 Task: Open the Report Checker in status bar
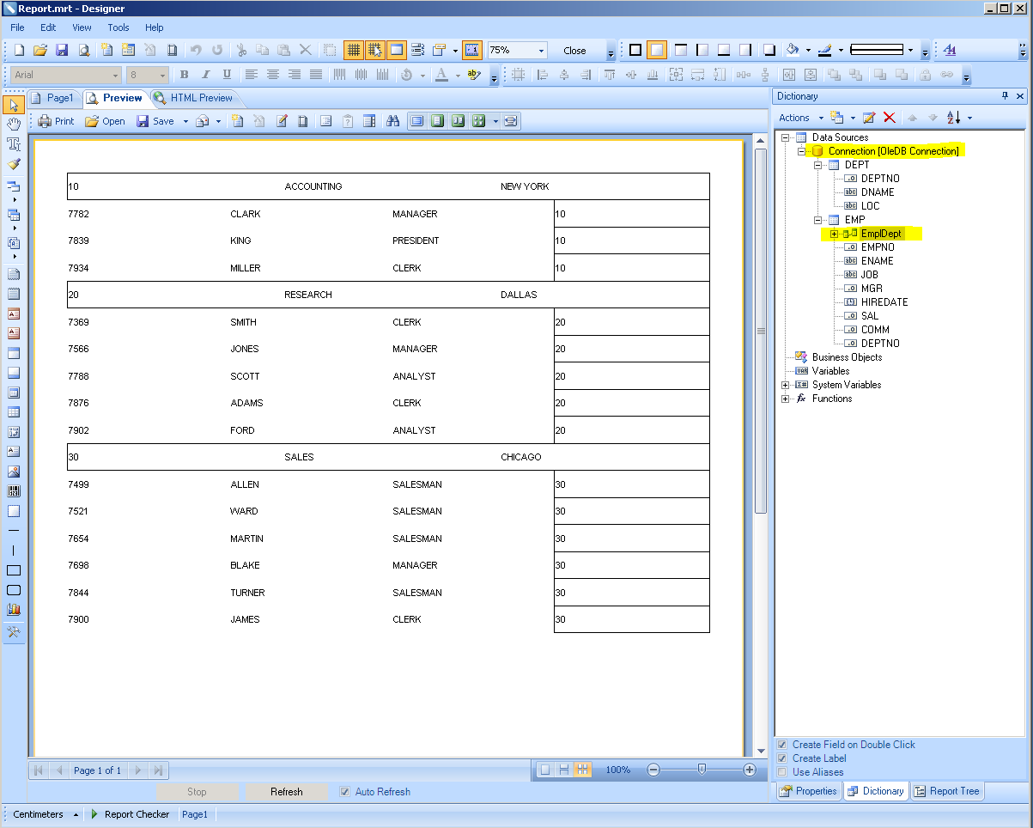tap(130, 814)
